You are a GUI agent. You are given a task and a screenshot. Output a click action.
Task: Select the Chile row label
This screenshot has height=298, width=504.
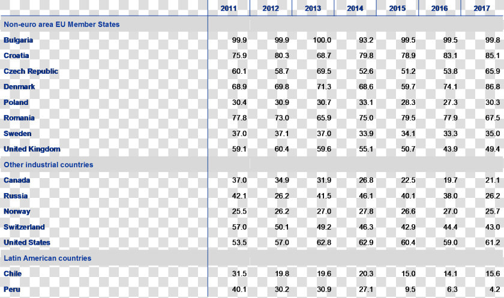13,273
